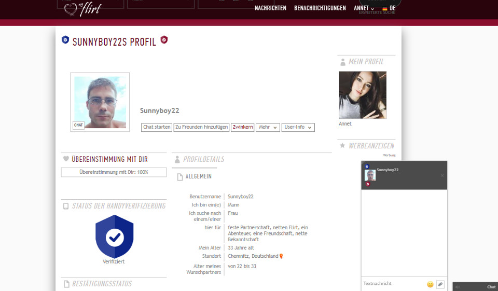
Task: Click the Zwinkern button
Action: click(x=243, y=127)
